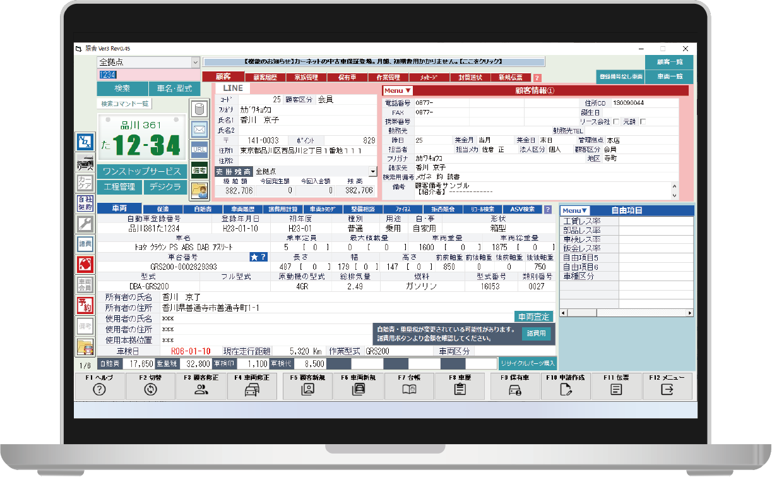
Task: Click the 自由項目 horizontal scrollbar right arrow
Action: point(691,313)
